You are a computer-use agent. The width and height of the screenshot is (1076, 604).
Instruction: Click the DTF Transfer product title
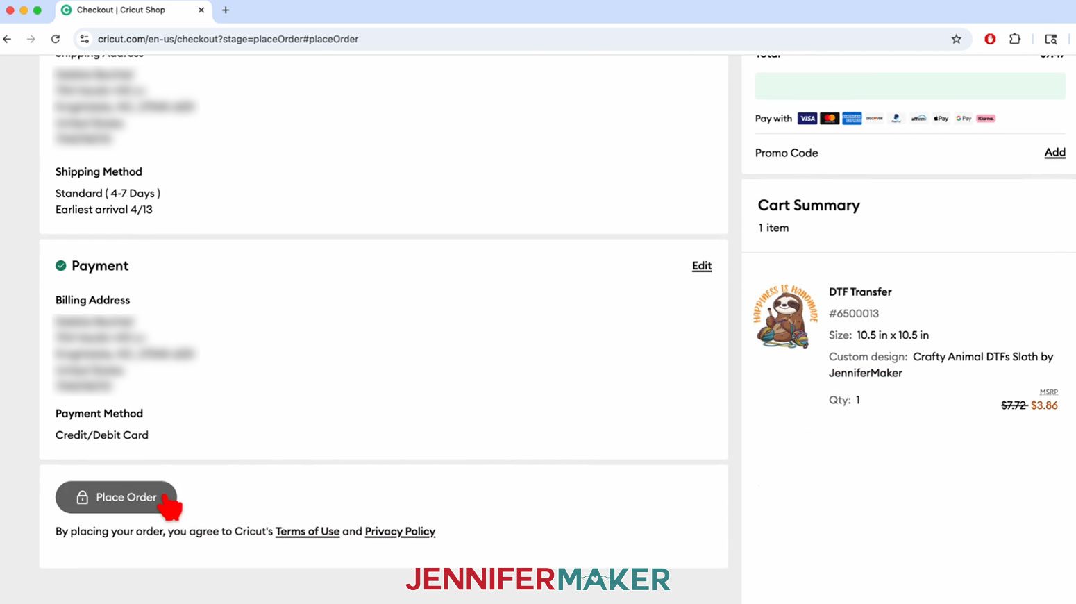pos(860,292)
